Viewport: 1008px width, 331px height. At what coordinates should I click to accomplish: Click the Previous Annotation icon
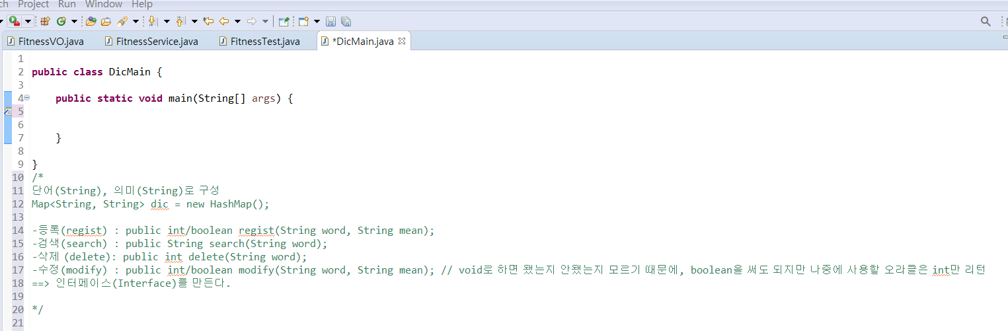coord(180,21)
